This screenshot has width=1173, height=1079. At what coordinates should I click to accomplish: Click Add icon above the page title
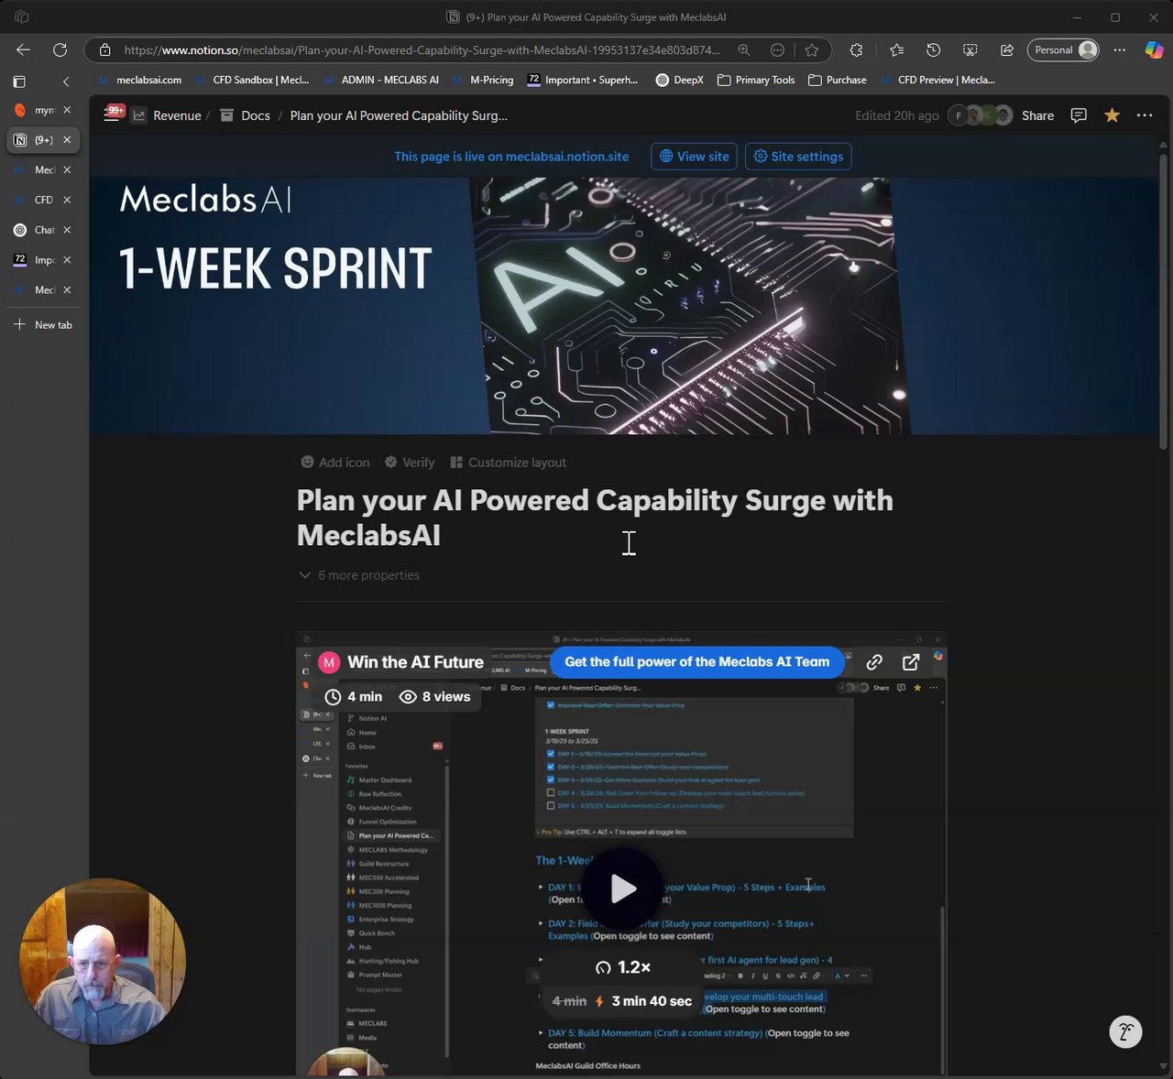point(335,463)
